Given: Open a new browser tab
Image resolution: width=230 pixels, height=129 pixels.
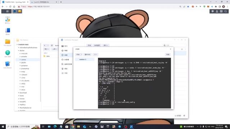Looking at the screenshot, I should pos(61,2).
